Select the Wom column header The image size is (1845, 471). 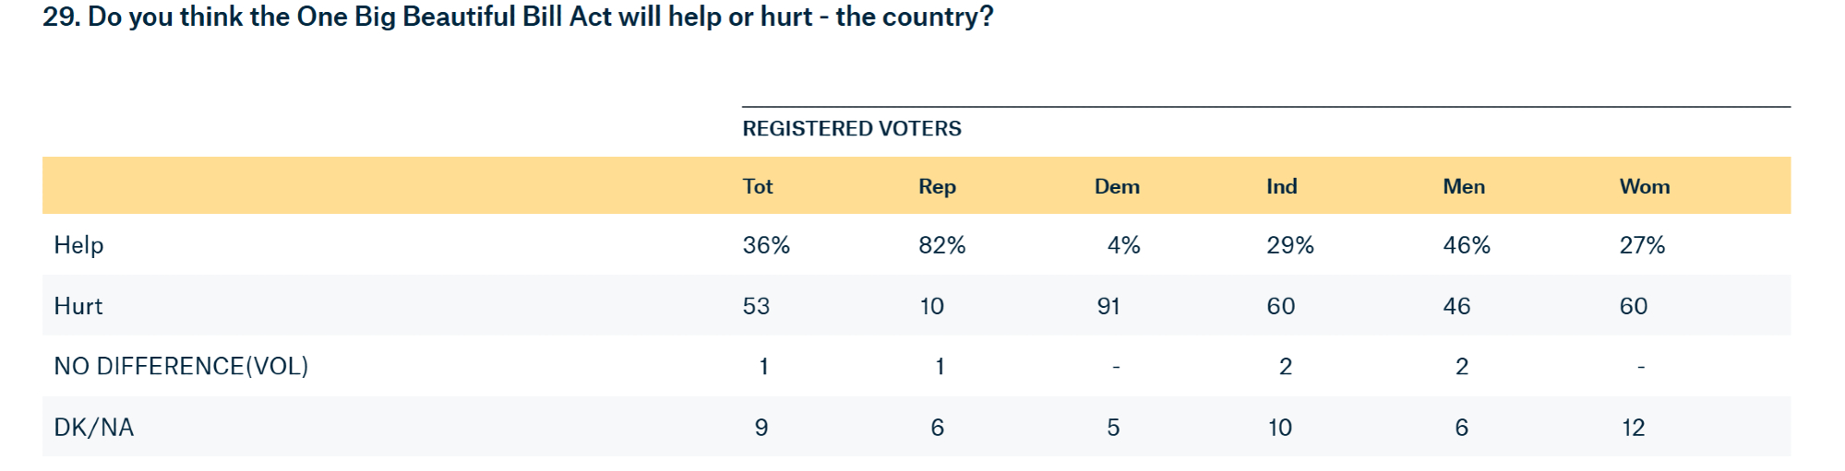[x=1644, y=186]
